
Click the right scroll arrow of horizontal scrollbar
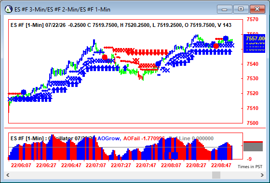(x=262, y=175)
